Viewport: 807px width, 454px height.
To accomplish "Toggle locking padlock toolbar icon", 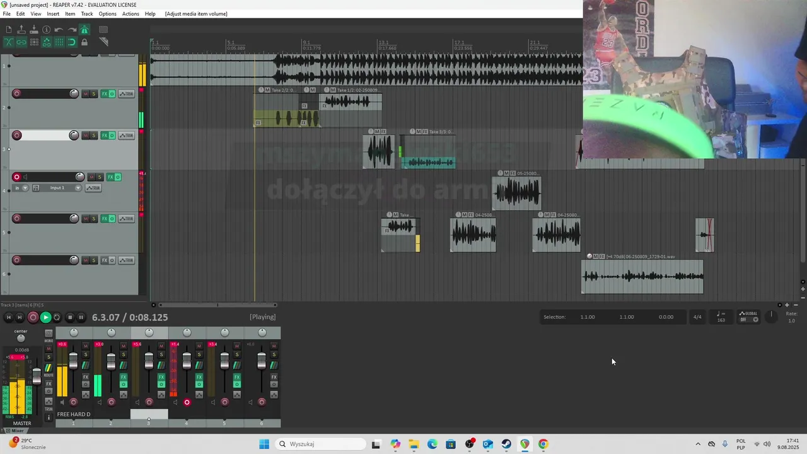I will (84, 42).
